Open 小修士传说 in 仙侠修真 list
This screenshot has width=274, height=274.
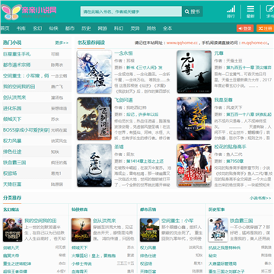(x=81, y=264)
